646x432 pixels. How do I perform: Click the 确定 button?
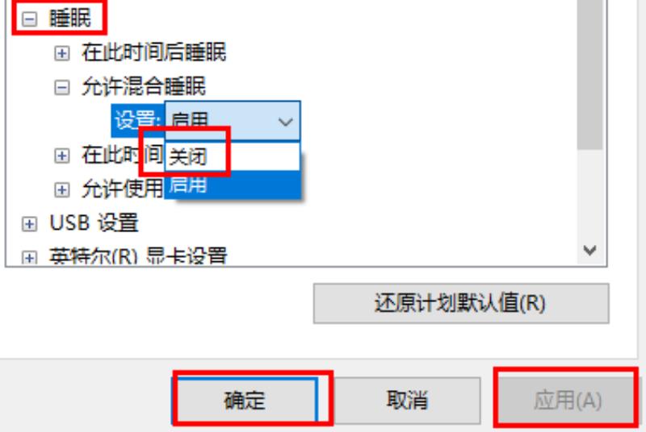[x=245, y=401]
